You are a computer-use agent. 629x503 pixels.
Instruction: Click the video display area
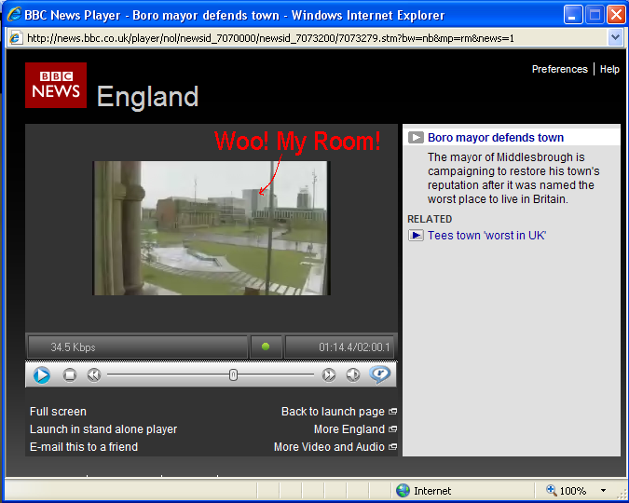212,228
